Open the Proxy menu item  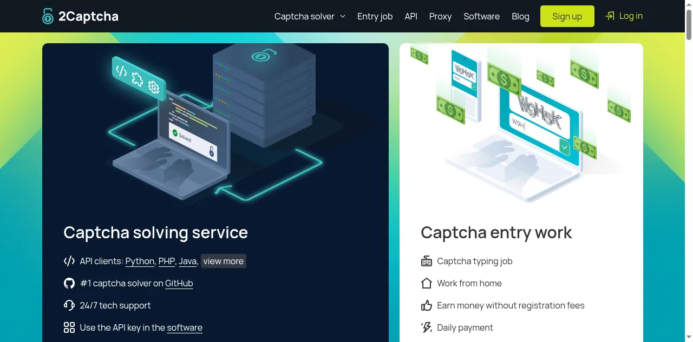pos(440,16)
